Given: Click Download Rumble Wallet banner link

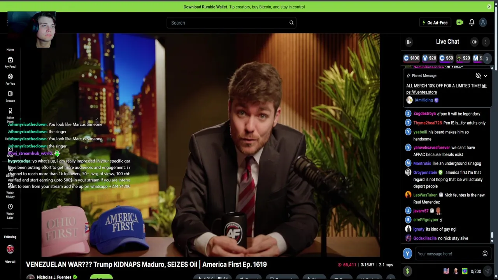Looking at the screenshot, I should (x=206, y=7).
